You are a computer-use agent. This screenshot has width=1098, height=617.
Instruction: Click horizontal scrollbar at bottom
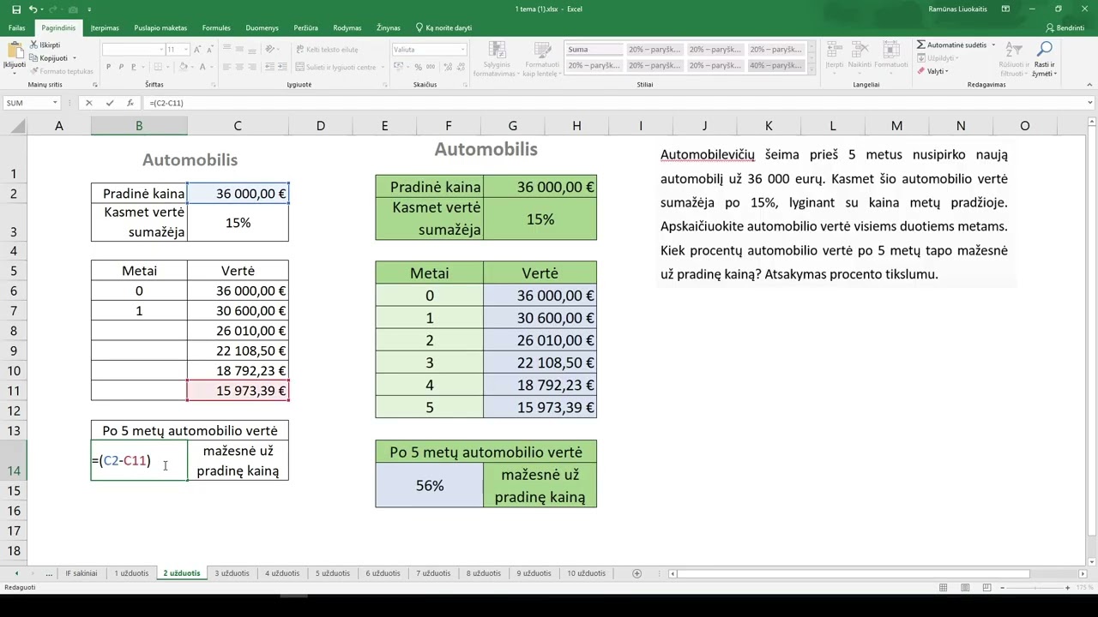pyautogui.click(x=853, y=573)
